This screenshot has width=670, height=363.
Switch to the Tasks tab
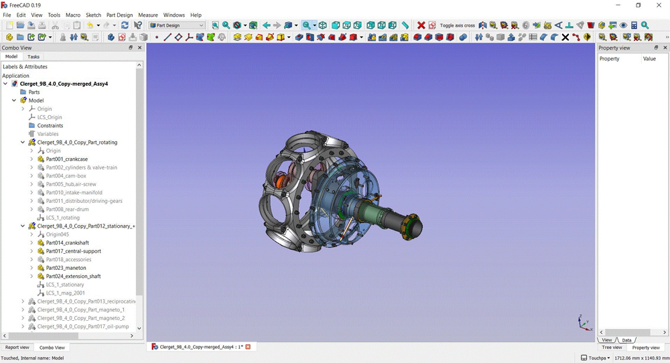click(33, 57)
